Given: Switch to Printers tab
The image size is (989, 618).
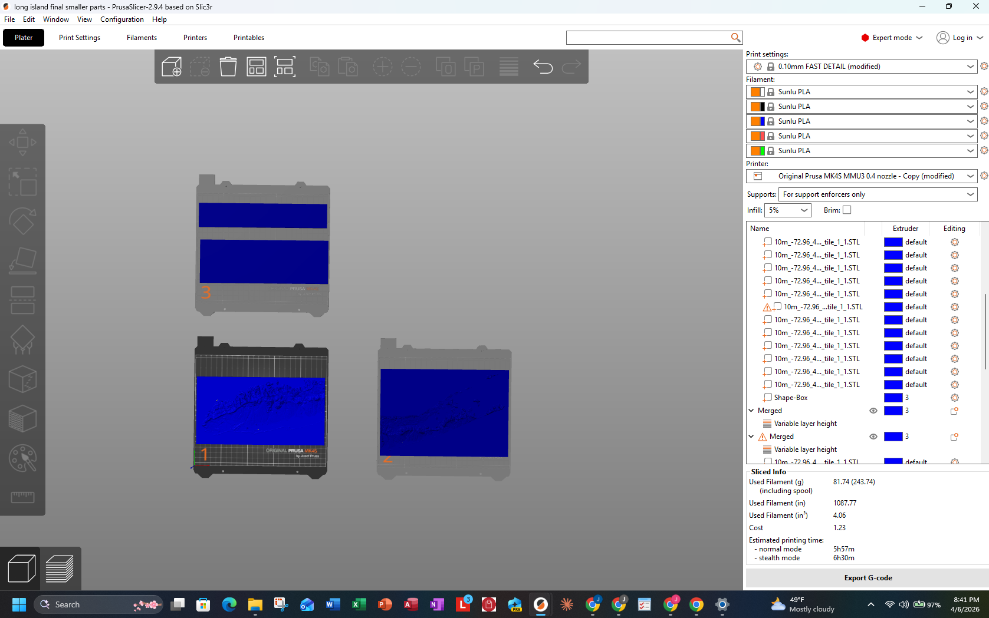Looking at the screenshot, I should 195,38.
